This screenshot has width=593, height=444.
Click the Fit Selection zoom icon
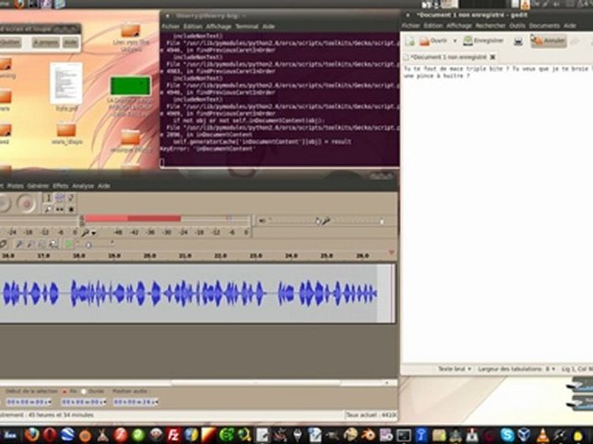click(42, 245)
